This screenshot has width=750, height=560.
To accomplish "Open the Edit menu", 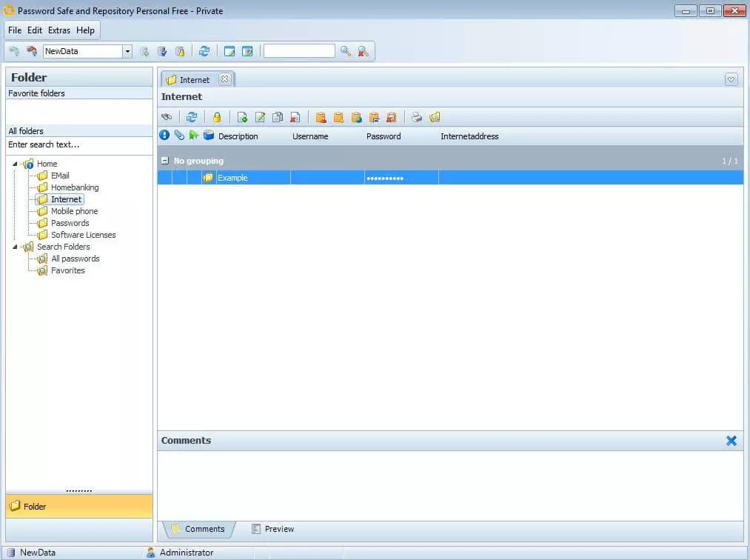I will pos(35,30).
